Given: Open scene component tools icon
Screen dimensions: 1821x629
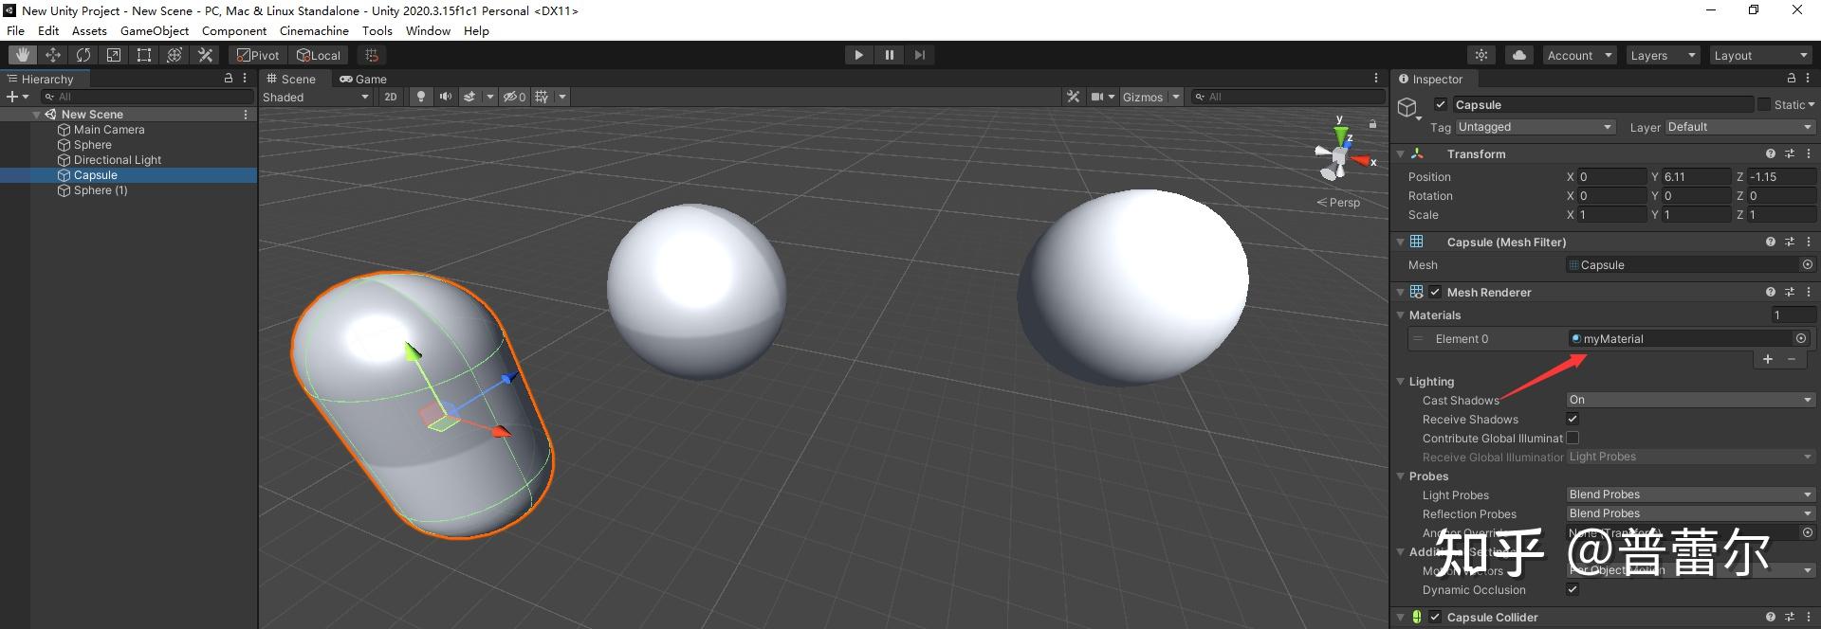Looking at the screenshot, I should 1073,97.
